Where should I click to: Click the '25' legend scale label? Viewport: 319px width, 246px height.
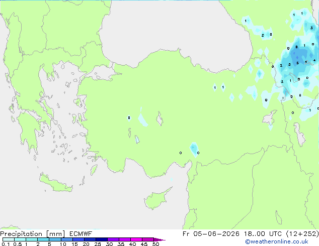click(x=98, y=244)
